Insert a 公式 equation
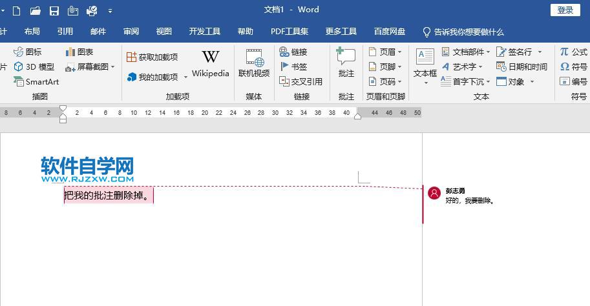590x306 pixels. (x=573, y=52)
